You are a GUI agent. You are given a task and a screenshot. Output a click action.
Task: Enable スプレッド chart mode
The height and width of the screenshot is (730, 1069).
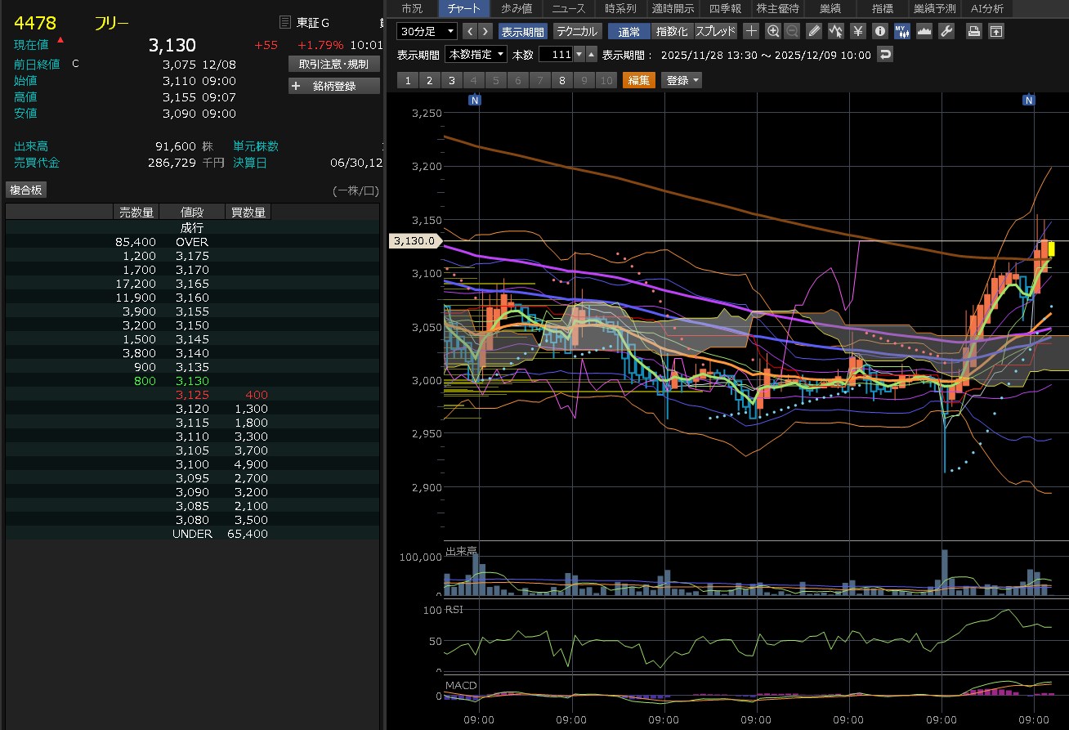click(716, 31)
